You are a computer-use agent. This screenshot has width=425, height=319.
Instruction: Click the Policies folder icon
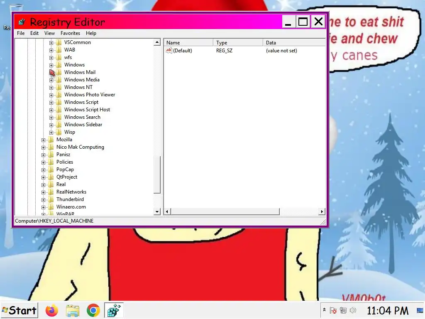[51, 162]
